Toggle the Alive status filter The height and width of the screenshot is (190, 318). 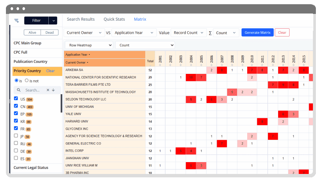32,33
